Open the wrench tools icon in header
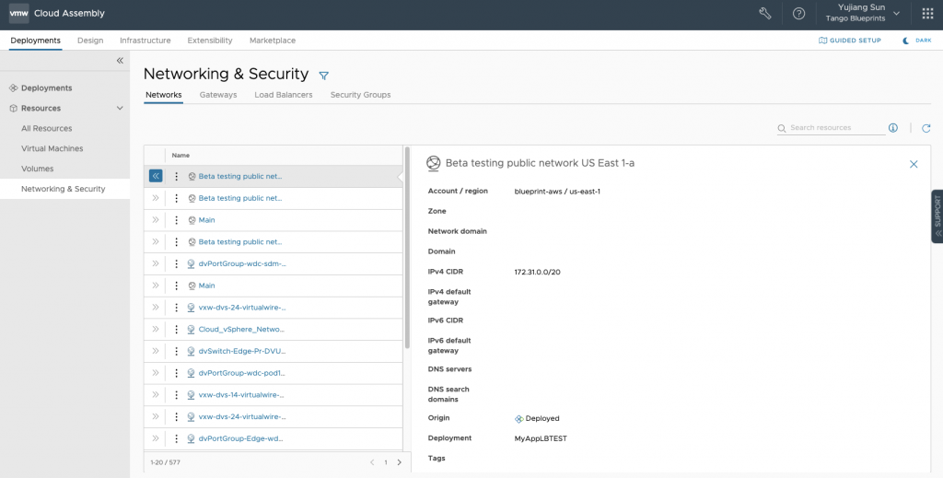This screenshot has width=943, height=478. [x=764, y=14]
